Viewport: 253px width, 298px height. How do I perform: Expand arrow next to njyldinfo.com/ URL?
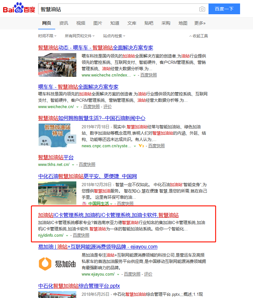[x=67, y=236]
